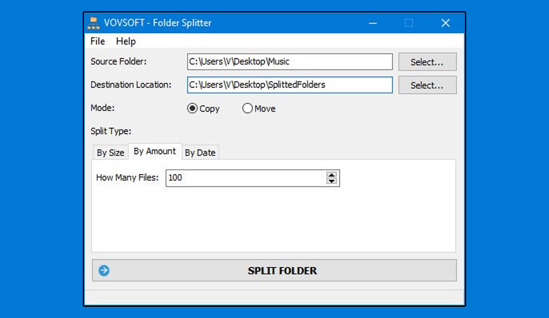The width and height of the screenshot is (549, 318).
Task: Decrease file count with the down stepper arrow
Action: (x=331, y=181)
